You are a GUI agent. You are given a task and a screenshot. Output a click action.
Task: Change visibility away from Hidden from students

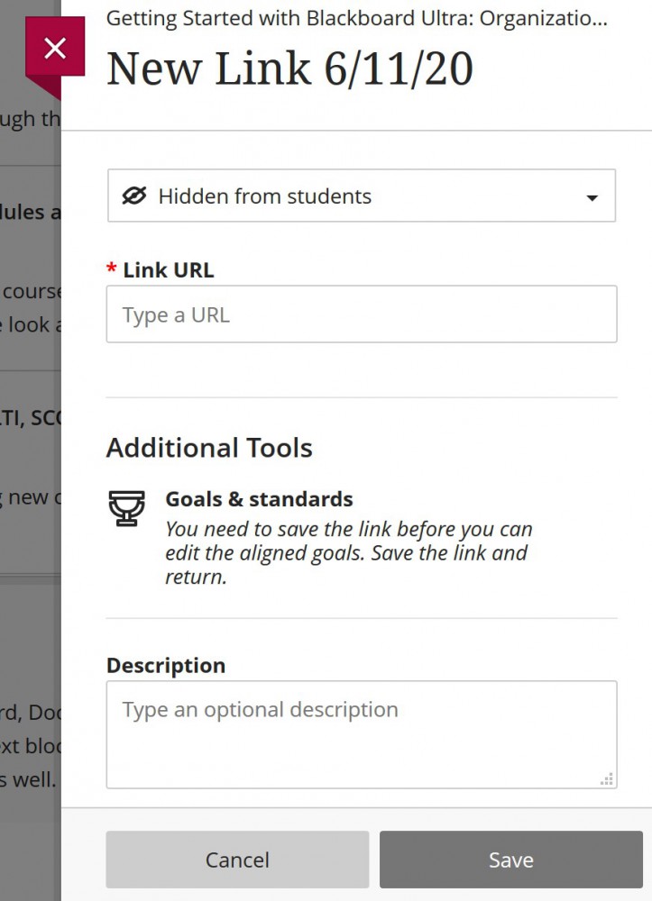point(361,196)
